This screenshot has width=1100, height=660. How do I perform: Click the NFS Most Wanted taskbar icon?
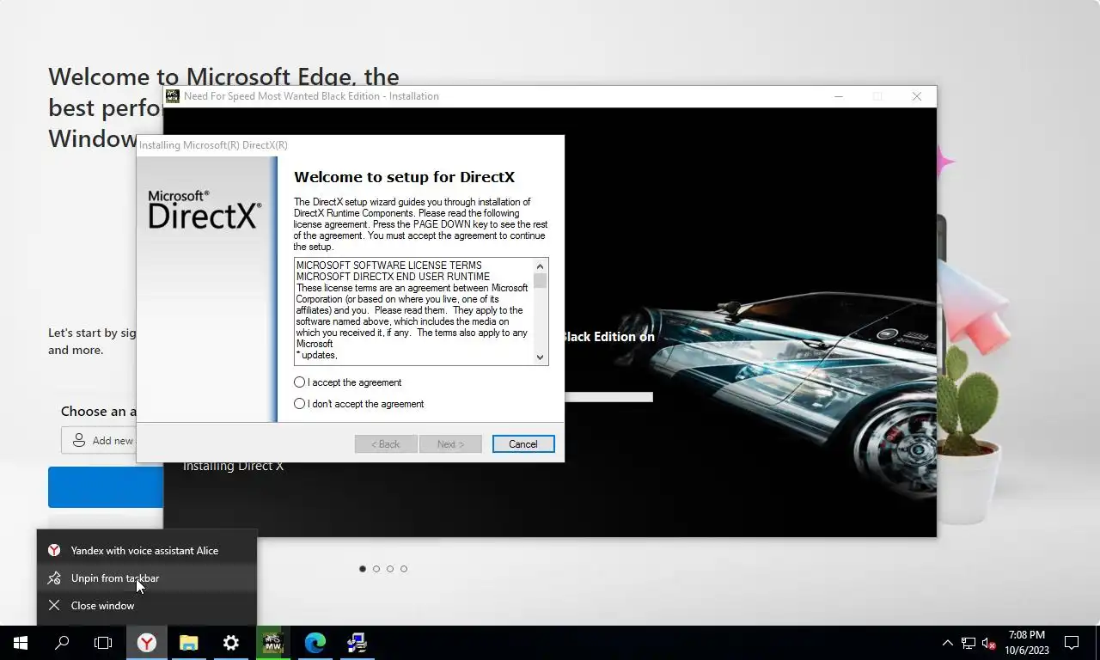[x=273, y=643]
